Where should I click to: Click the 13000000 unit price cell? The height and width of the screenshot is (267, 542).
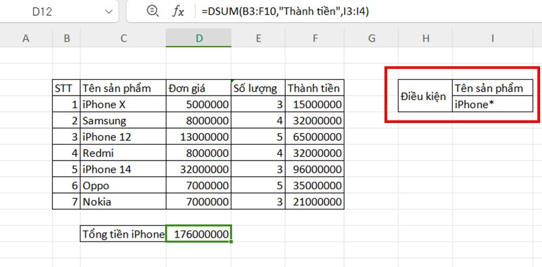coord(199,137)
